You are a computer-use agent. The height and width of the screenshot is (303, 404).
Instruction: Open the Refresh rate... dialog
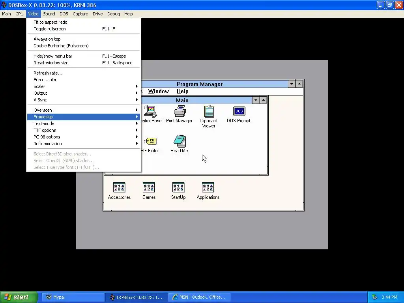pos(84,73)
